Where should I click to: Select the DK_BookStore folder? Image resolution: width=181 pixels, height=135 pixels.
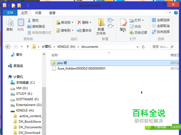tap(27, 122)
